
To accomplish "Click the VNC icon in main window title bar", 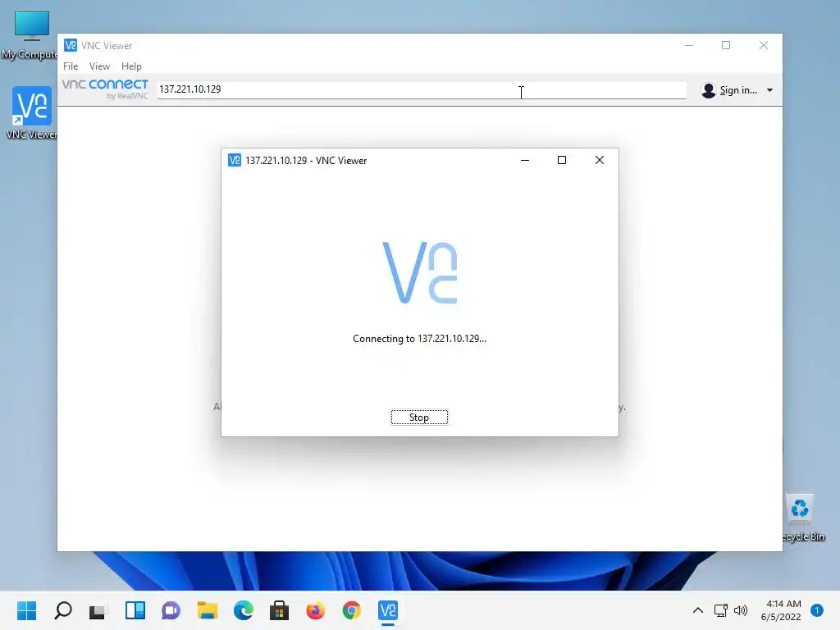I will [x=71, y=46].
